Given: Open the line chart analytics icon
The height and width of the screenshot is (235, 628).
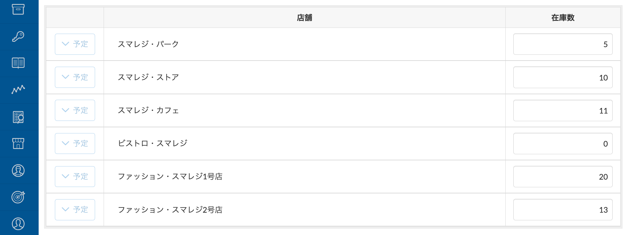Looking at the screenshot, I should [x=18, y=89].
